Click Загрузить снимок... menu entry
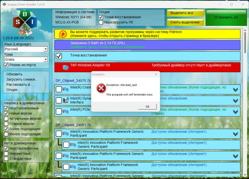249x179 pixels. [22, 79]
